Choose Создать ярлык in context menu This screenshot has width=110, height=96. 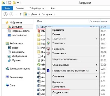point(60,92)
